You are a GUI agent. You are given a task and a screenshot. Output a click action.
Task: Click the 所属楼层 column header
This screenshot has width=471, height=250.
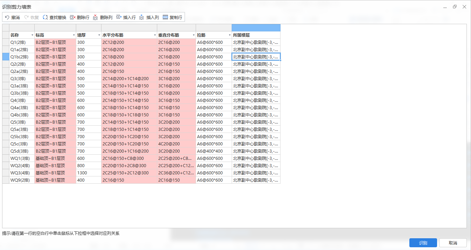256,35
